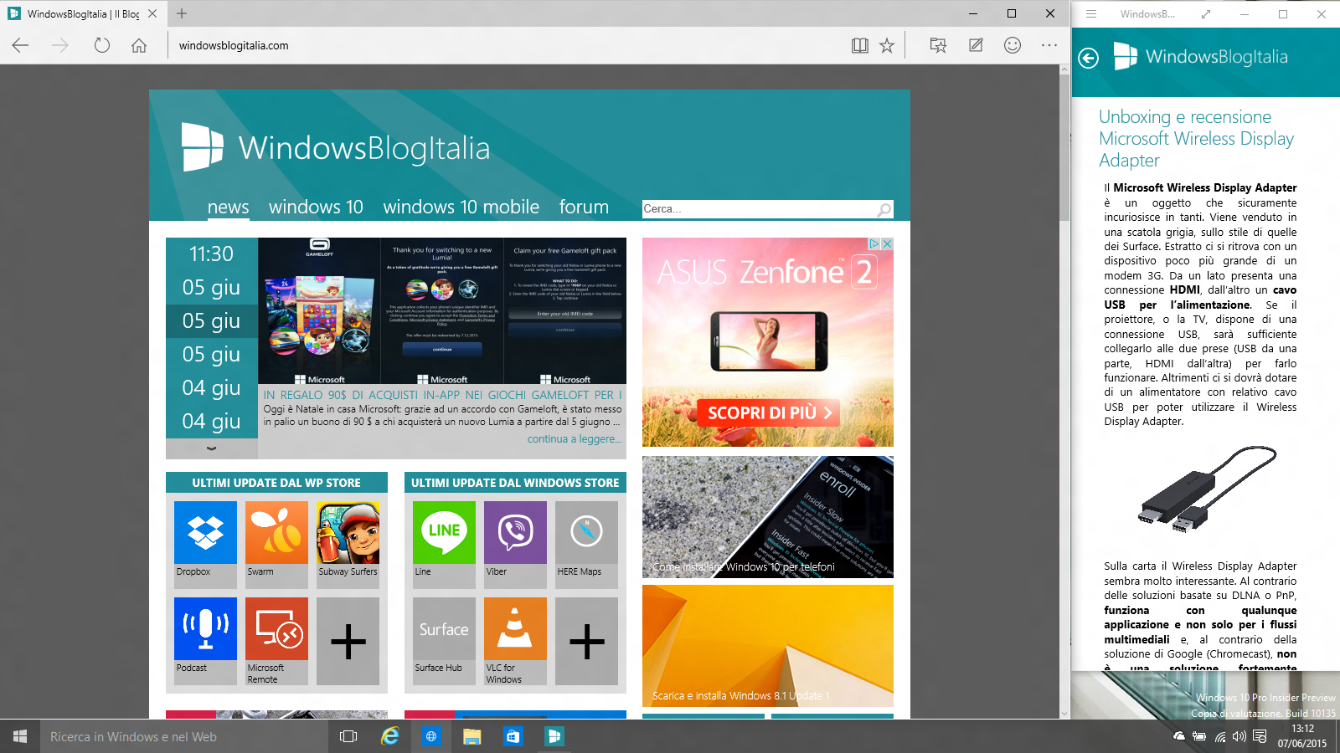Open the Windows Start menu
Viewport: 1340px width, 753px height.
pos(20,736)
